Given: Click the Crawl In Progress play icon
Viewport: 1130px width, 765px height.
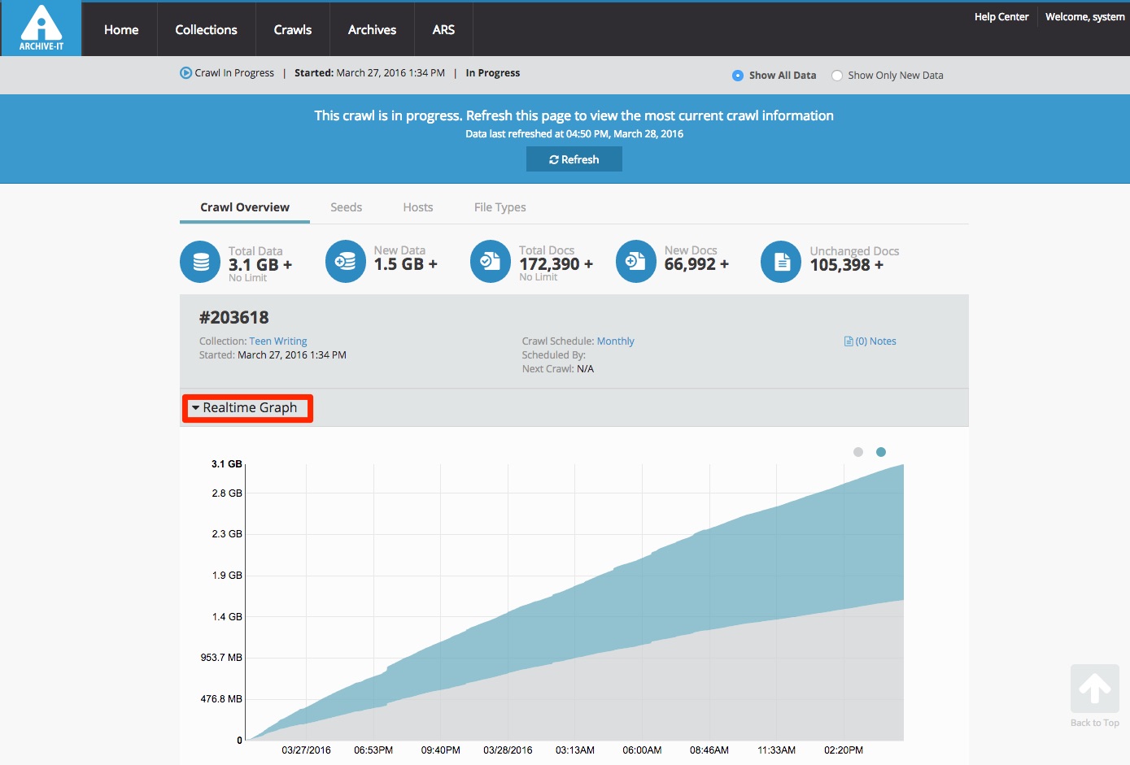Looking at the screenshot, I should (x=185, y=73).
